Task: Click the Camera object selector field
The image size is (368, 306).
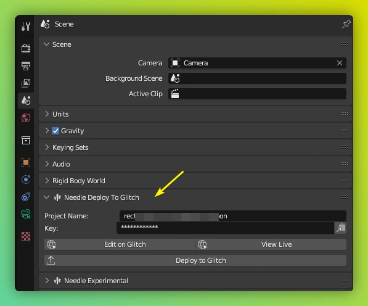Action: [x=257, y=63]
